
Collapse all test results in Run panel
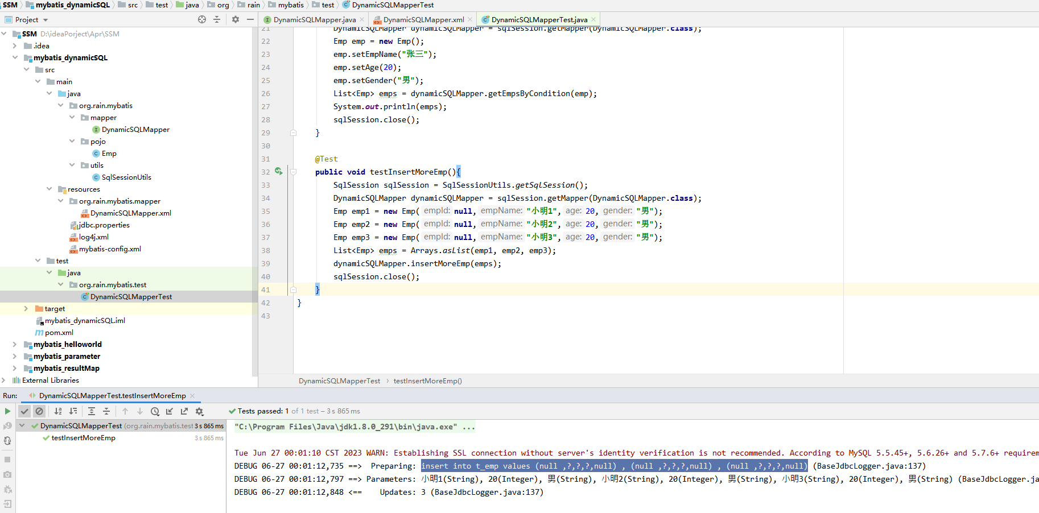click(x=106, y=411)
